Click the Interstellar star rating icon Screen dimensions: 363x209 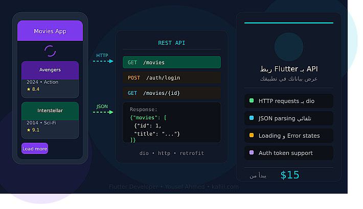click(29, 130)
